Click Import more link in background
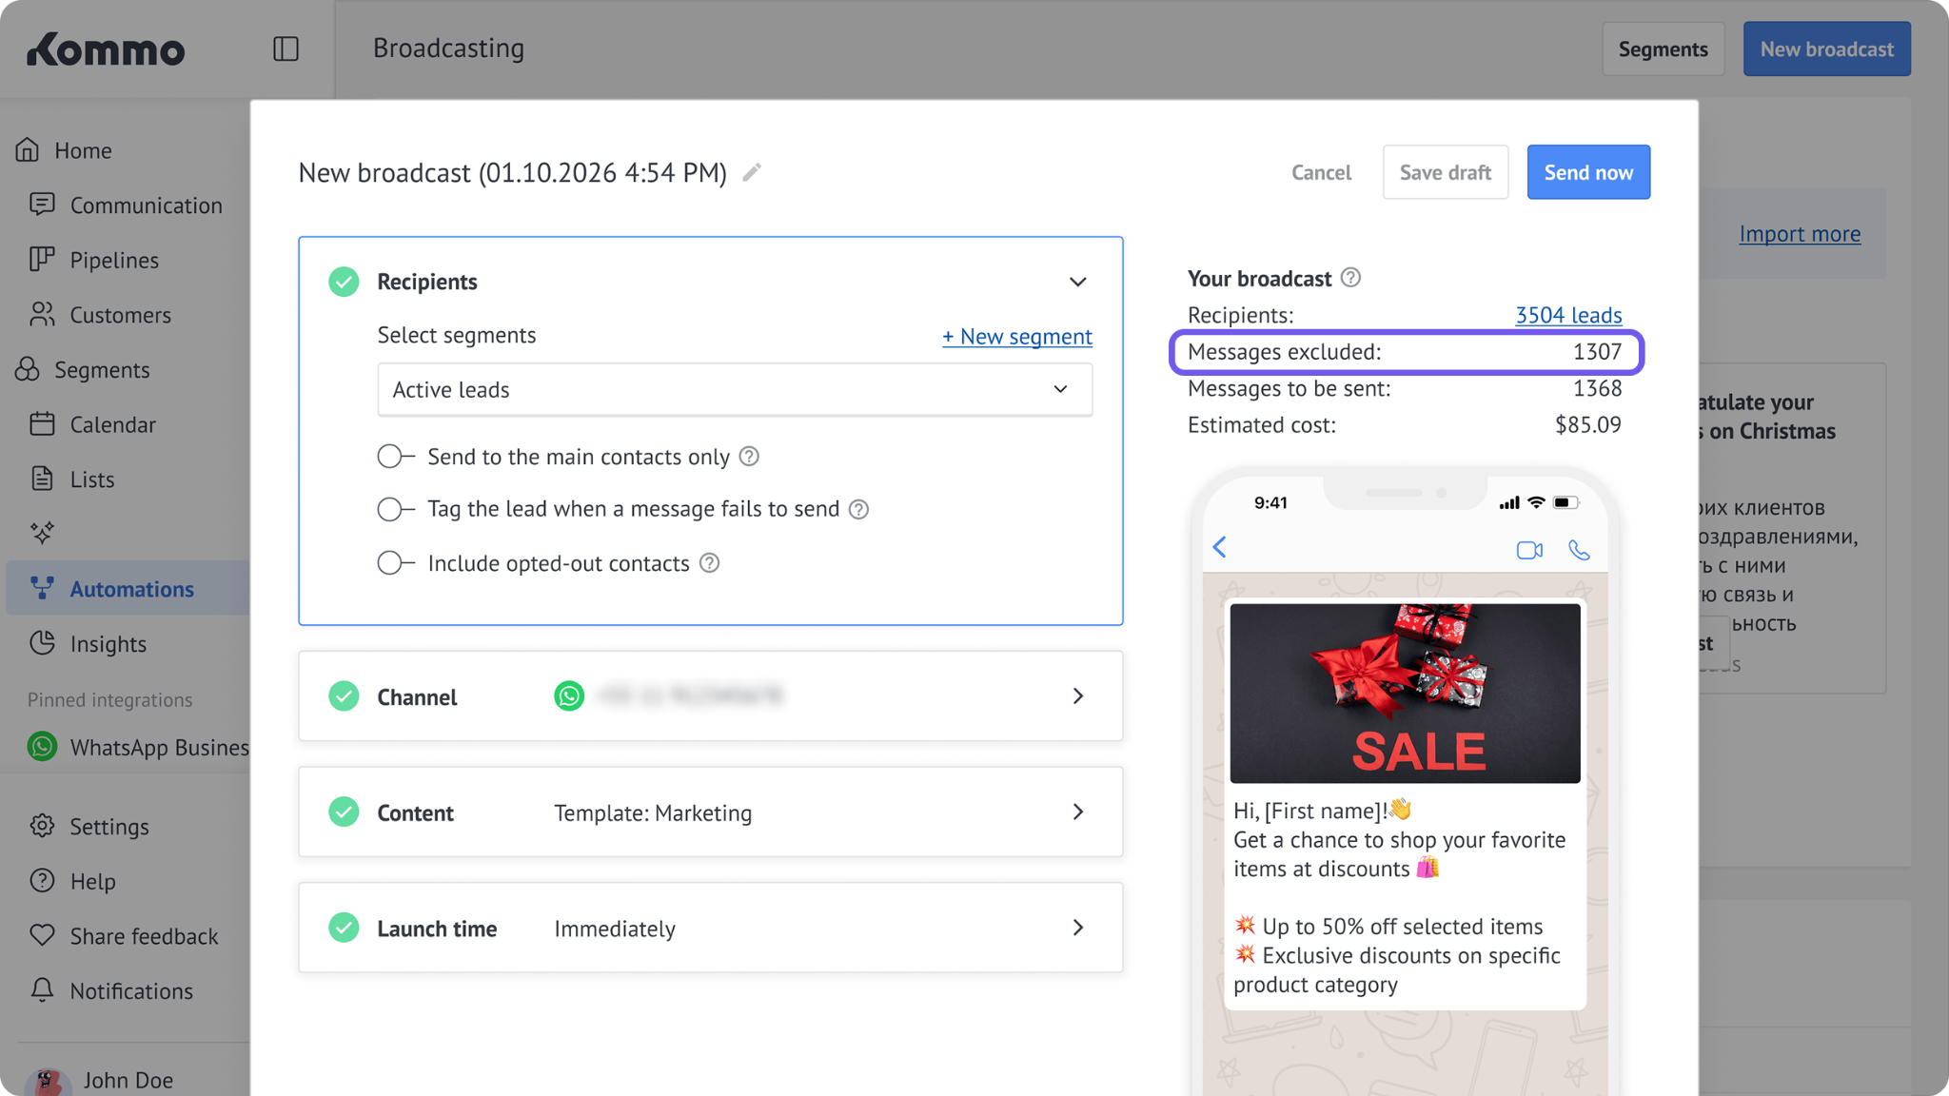The width and height of the screenshot is (1949, 1096). 1800,234
